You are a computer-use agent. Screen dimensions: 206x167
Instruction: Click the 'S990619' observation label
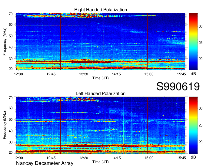click(x=178, y=87)
